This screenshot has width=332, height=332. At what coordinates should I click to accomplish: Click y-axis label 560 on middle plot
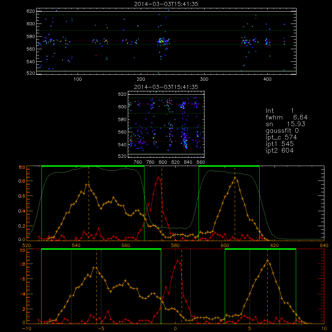(x=122, y=132)
